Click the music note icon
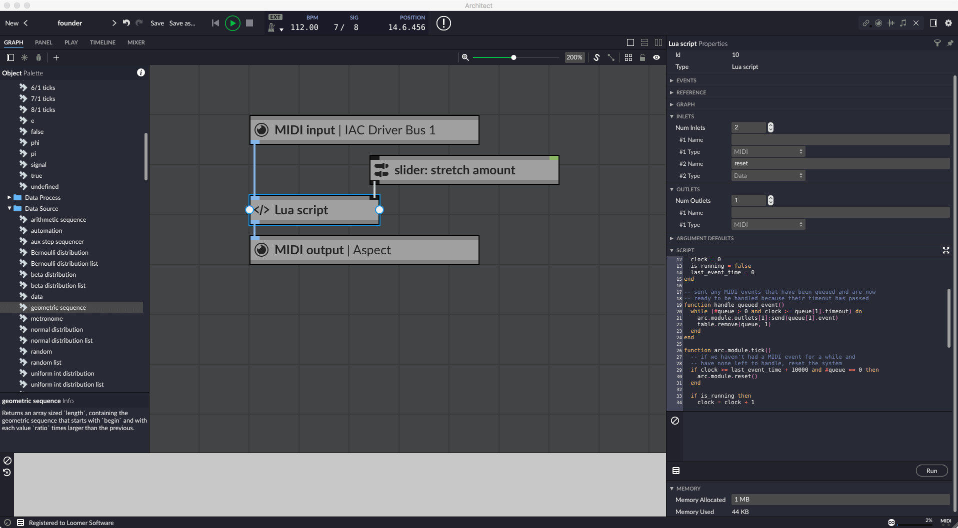This screenshot has height=528, width=958. pyautogui.click(x=903, y=23)
